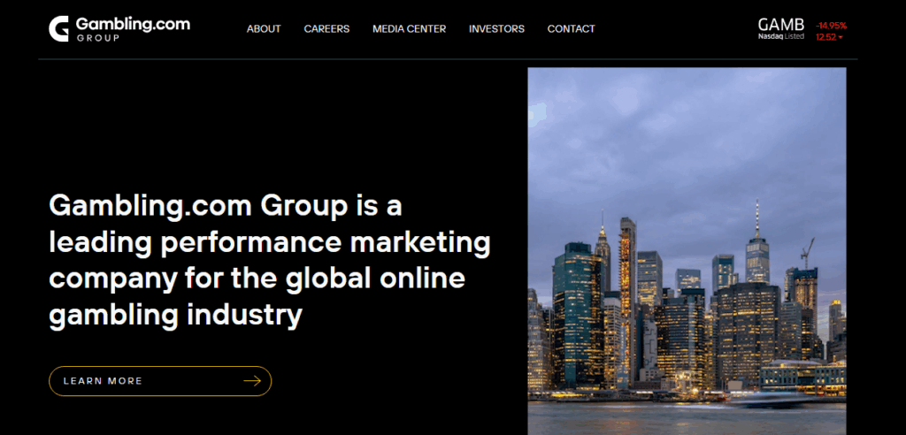Click the 12.52 stock price
This screenshot has height=435, width=906.
pyautogui.click(x=825, y=37)
